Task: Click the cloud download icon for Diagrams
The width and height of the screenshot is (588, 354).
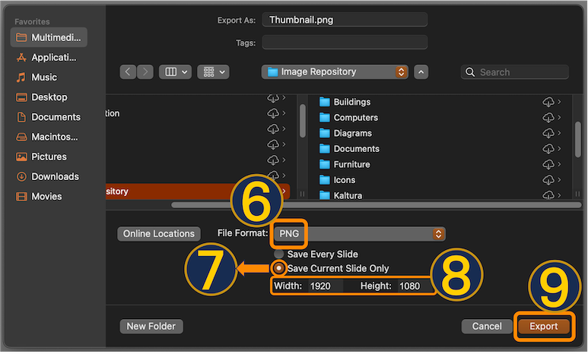Action: [548, 134]
